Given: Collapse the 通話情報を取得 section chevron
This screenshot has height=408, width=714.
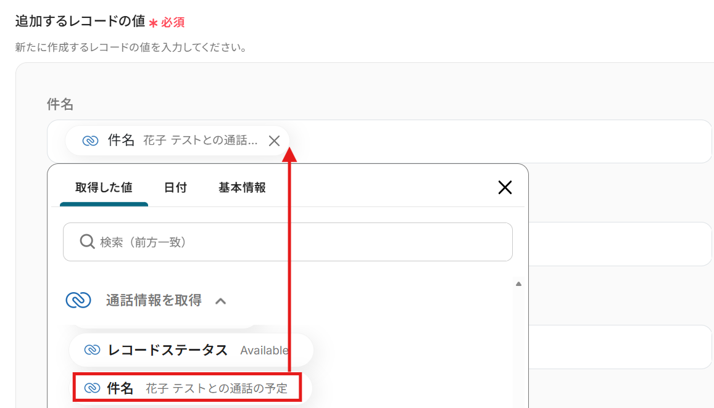Looking at the screenshot, I should (221, 301).
